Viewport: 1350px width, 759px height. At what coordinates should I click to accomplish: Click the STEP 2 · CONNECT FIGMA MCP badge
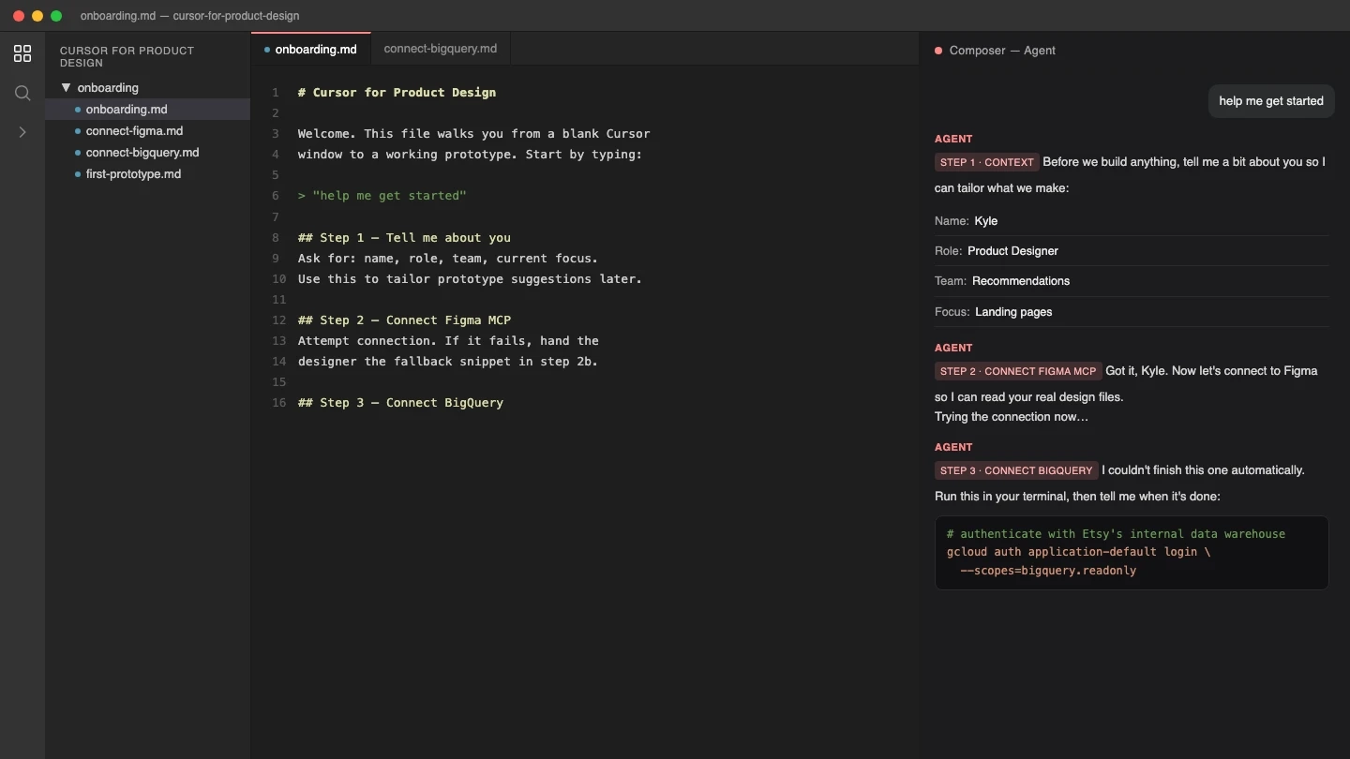tap(1018, 371)
